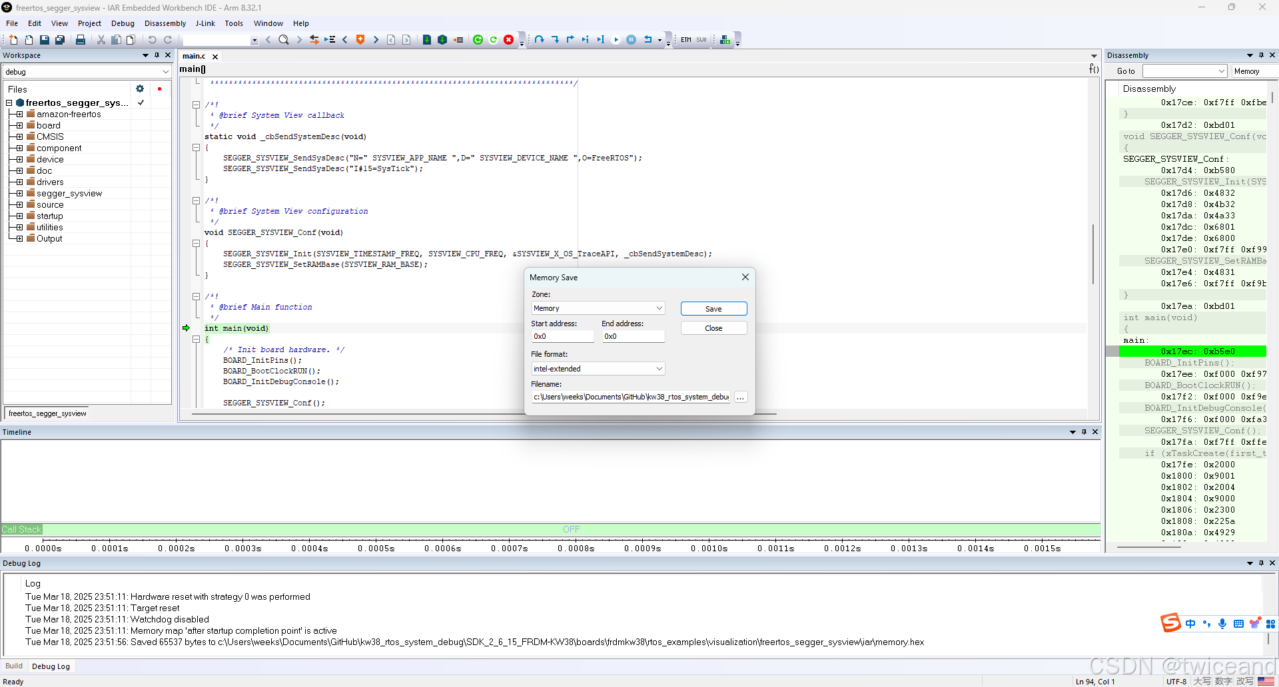Click the Next Statement debug icon
Screen dimensions: 1279x687
pos(586,40)
